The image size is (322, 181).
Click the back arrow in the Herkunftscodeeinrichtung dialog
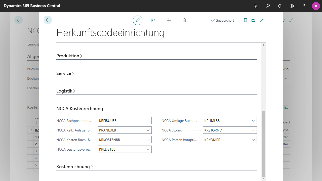tap(48, 20)
